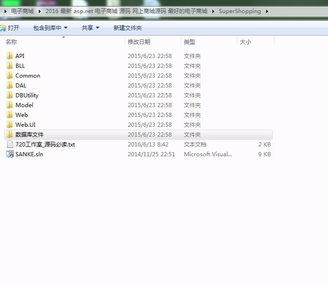Image resolution: width=328 pixels, height=284 pixels.
Task: Select the Web.UI folder icon
Action: [x=9, y=124]
